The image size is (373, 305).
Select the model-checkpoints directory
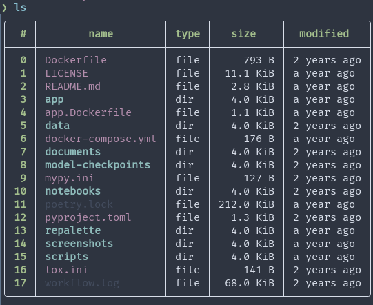pos(97,165)
